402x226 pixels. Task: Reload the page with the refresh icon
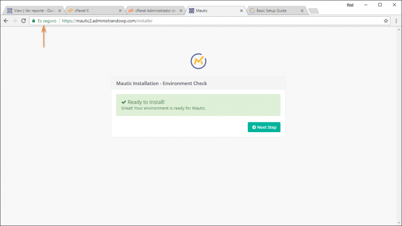pyautogui.click(x=24, y=21)
